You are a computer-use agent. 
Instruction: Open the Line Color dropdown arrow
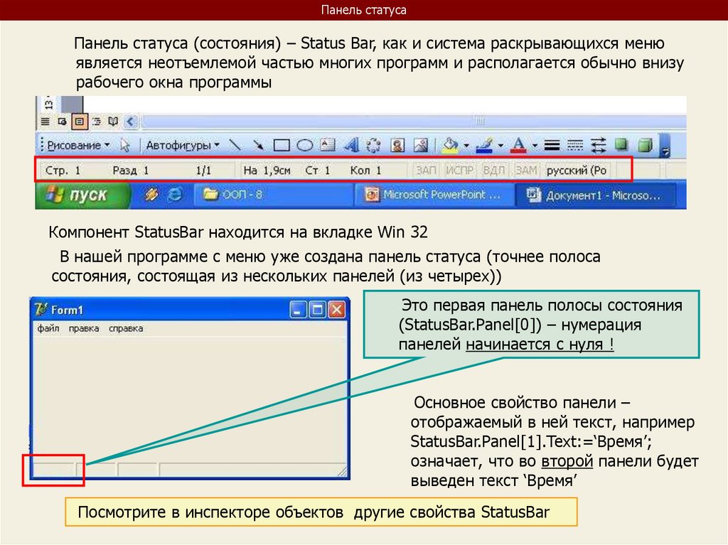click(x=501, y=146)
